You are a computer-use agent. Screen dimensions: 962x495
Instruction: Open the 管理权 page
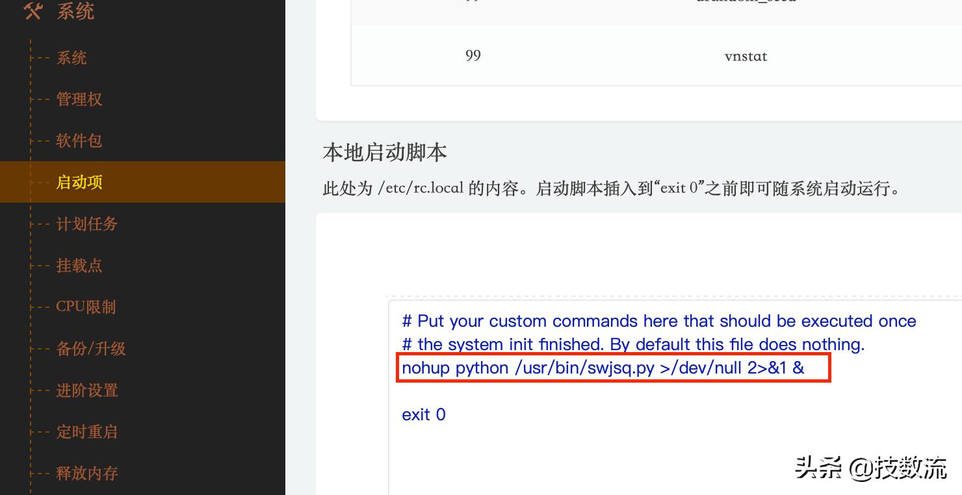click(x=79, y=99)
